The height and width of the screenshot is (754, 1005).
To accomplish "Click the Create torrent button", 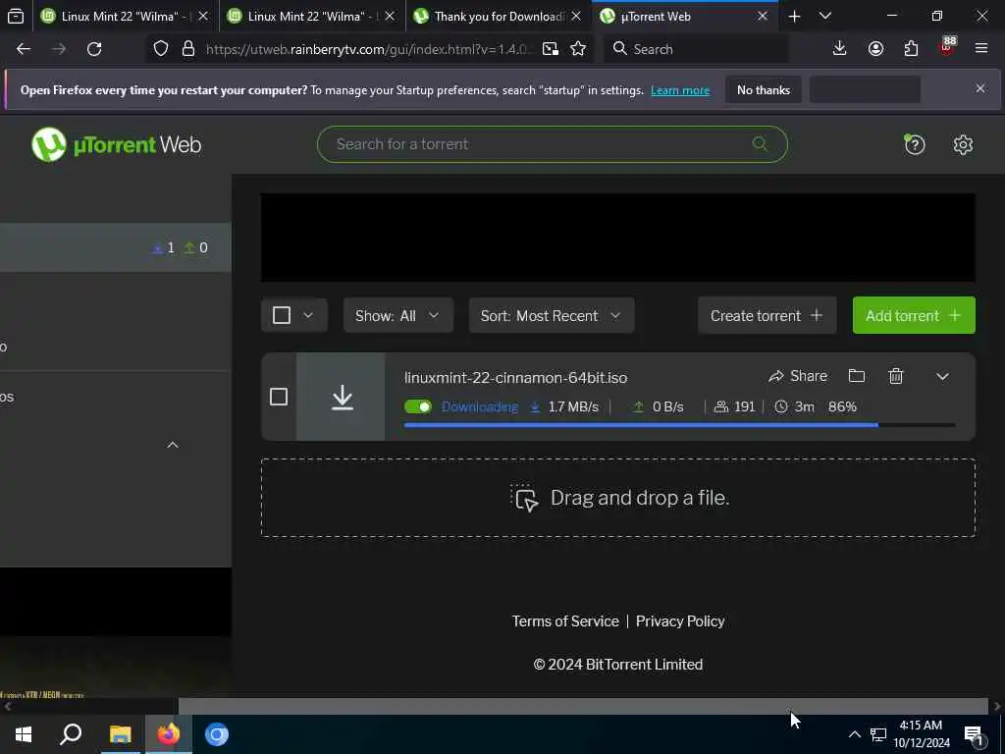I will coord(767,315).
